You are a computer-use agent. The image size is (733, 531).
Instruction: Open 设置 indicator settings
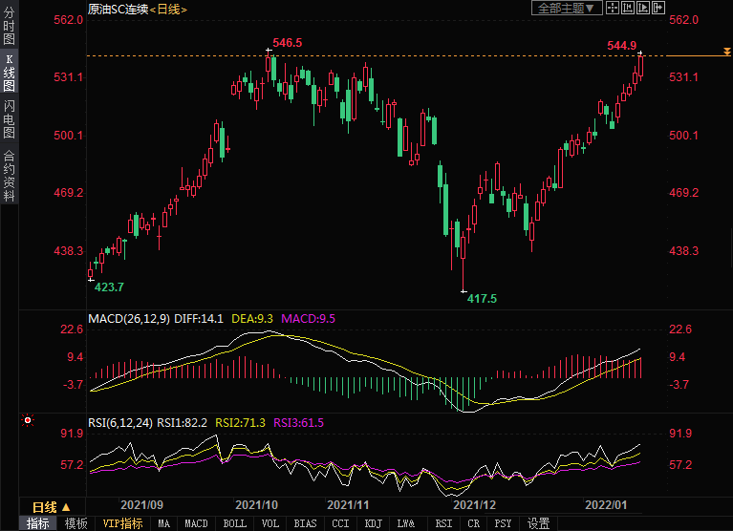coord(539,523)
